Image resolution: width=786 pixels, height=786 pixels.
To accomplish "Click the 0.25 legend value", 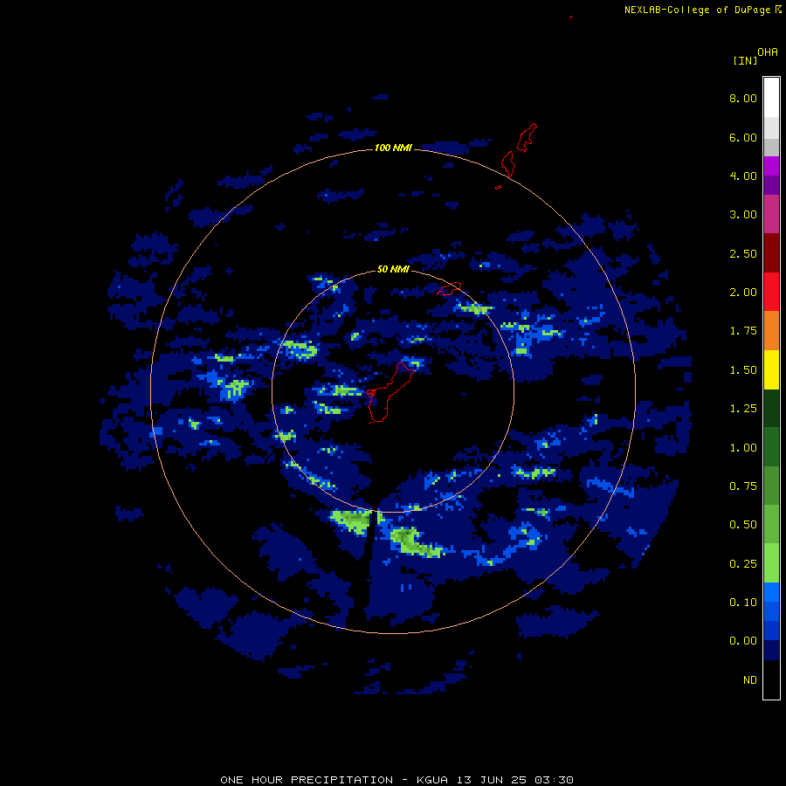I will pos(743,564).
